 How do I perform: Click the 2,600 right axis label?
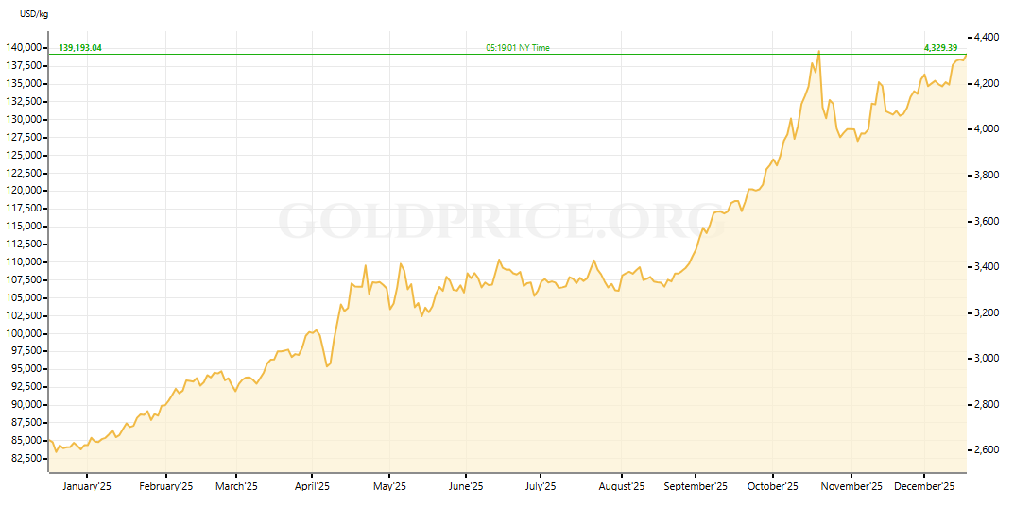[985, 450]
